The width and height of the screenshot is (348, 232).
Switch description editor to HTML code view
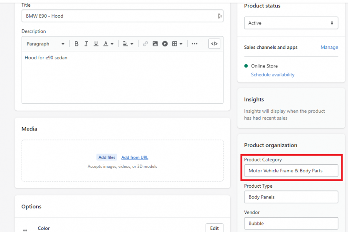click(x=214, y=44)
